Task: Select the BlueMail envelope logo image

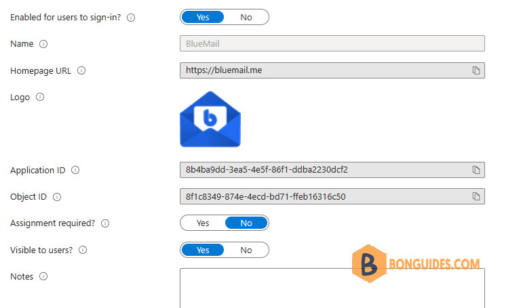Action: click(210, 119)
